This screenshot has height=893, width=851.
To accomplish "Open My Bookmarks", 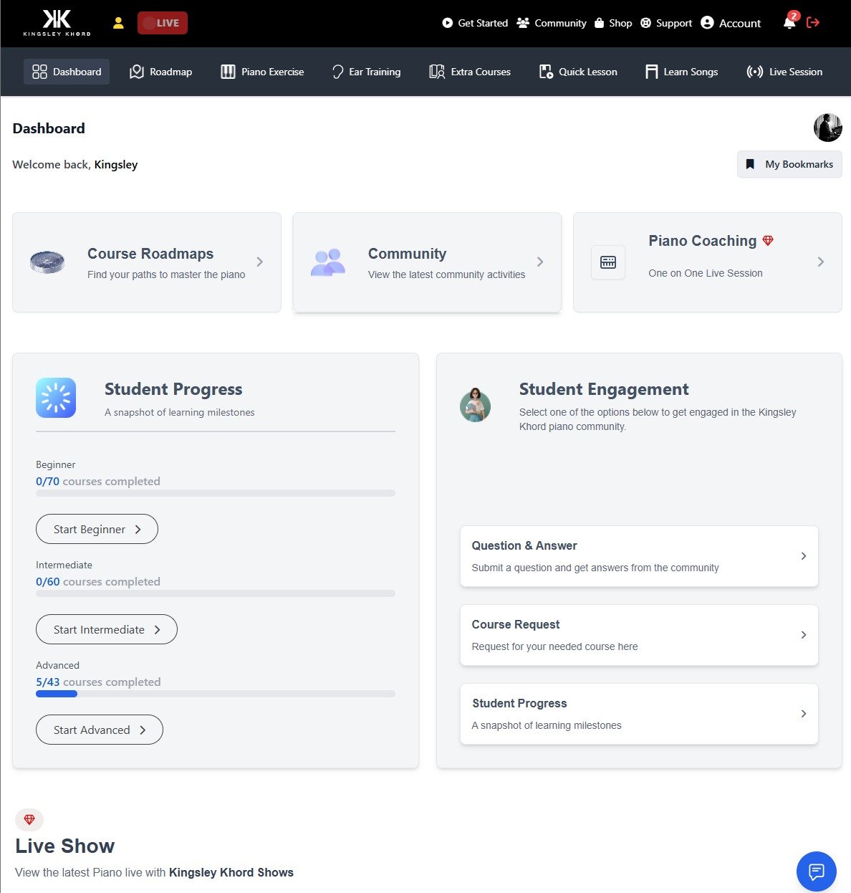I will [789, 164].
